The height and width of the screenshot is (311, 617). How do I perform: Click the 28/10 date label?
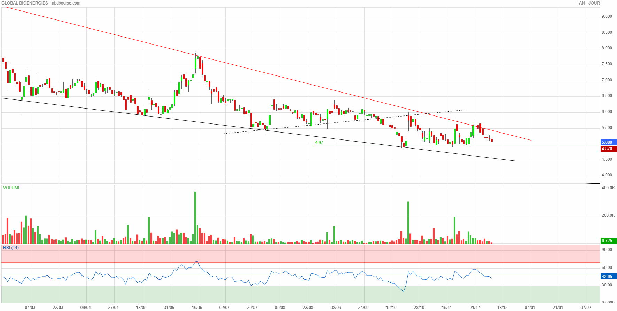[x=419, y=308]
